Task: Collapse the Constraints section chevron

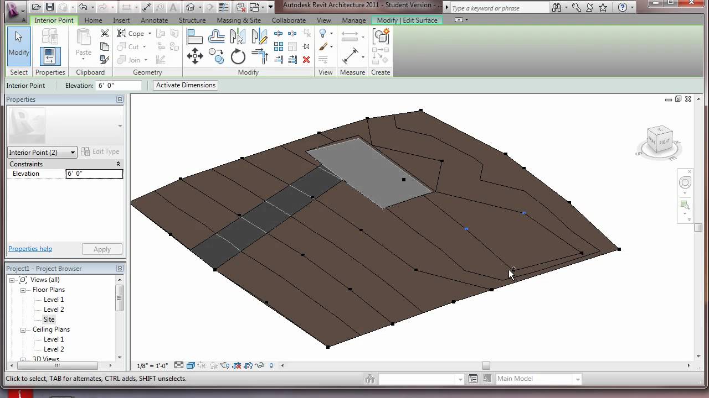Action: pyautogui.click(x=118, y=164)
